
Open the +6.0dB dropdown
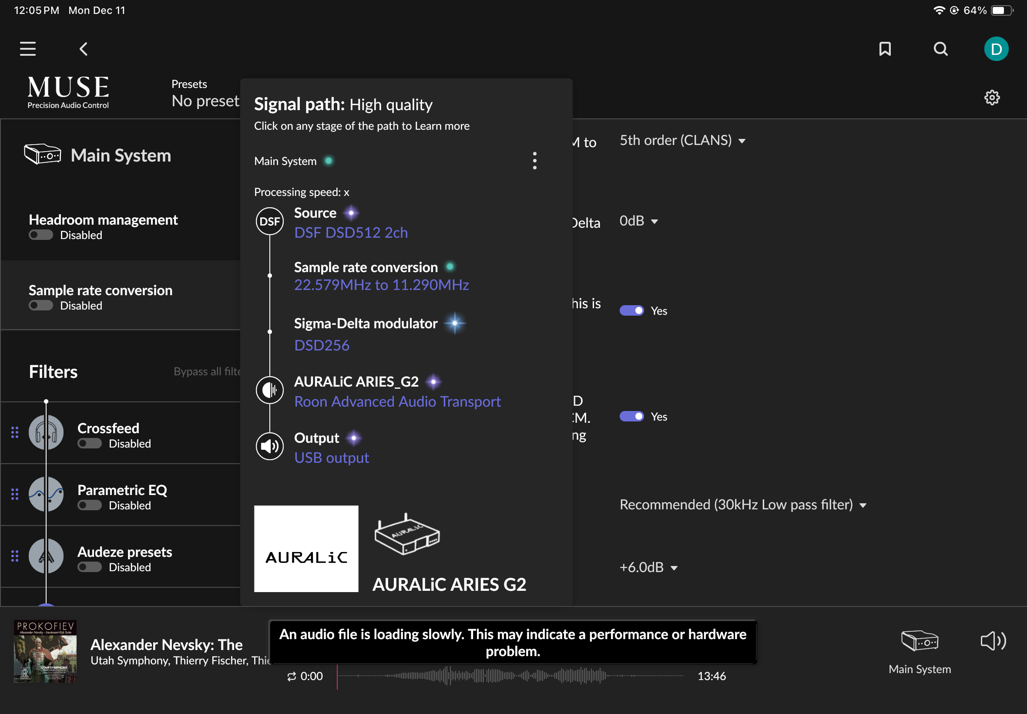(648, 567)
